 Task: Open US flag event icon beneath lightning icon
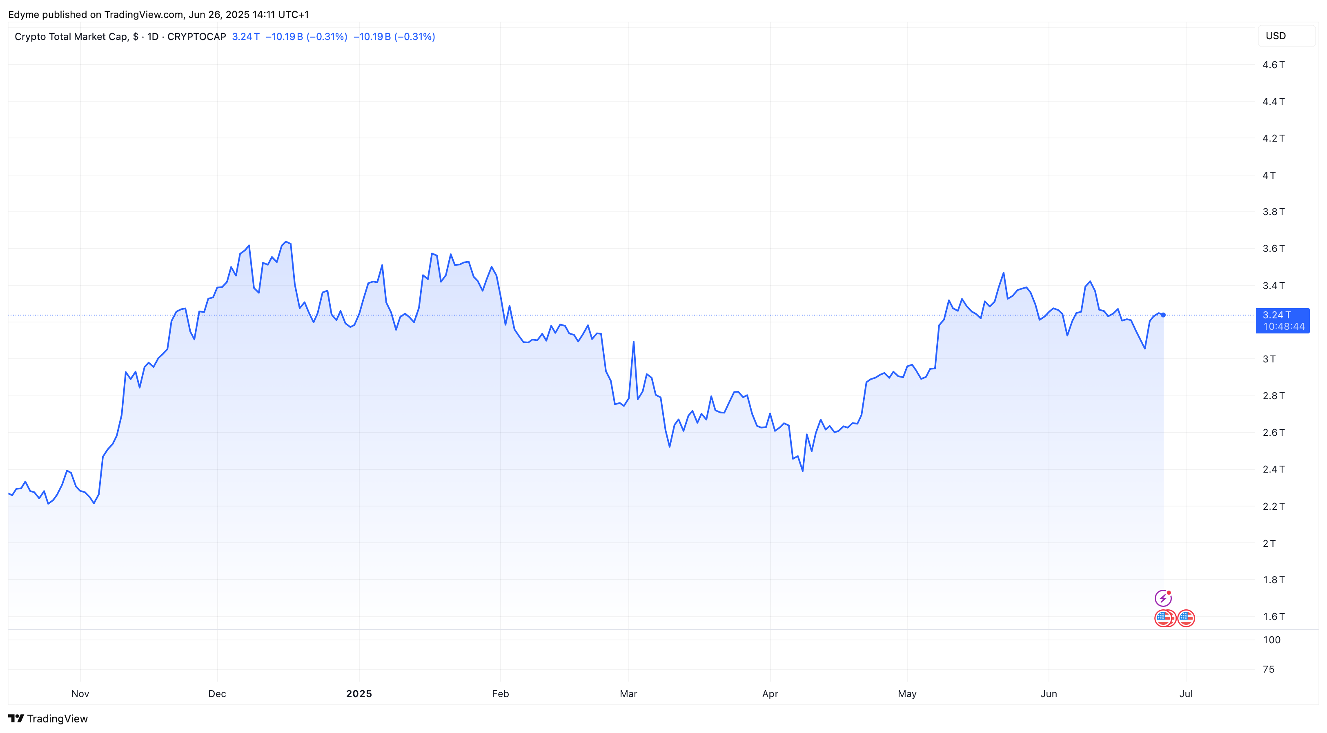click(x=1163, y=617)
